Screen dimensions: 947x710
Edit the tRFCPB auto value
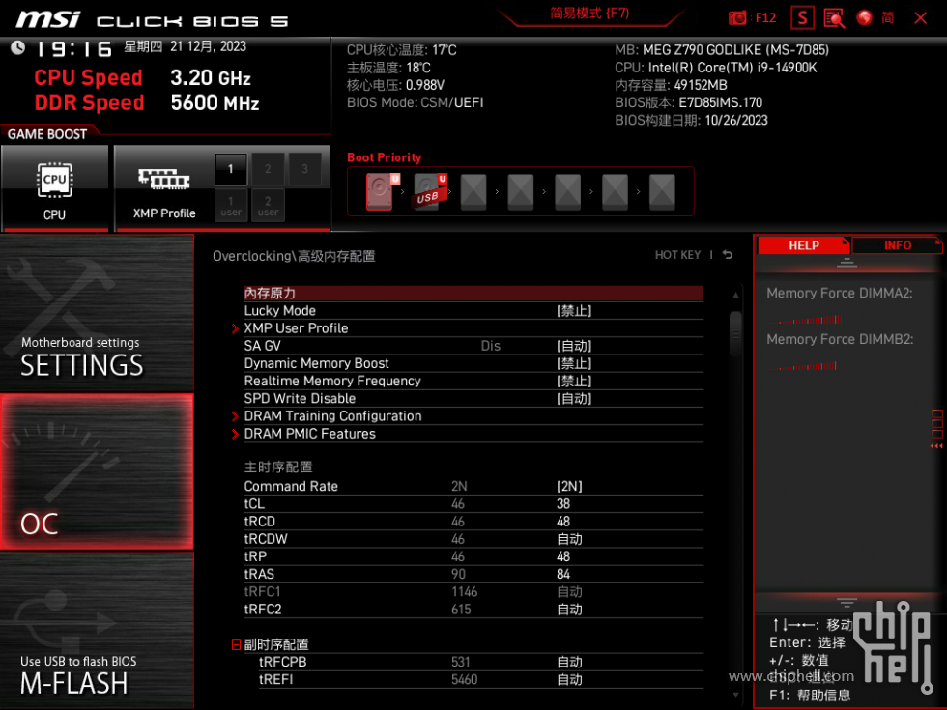tap(569, 663)
